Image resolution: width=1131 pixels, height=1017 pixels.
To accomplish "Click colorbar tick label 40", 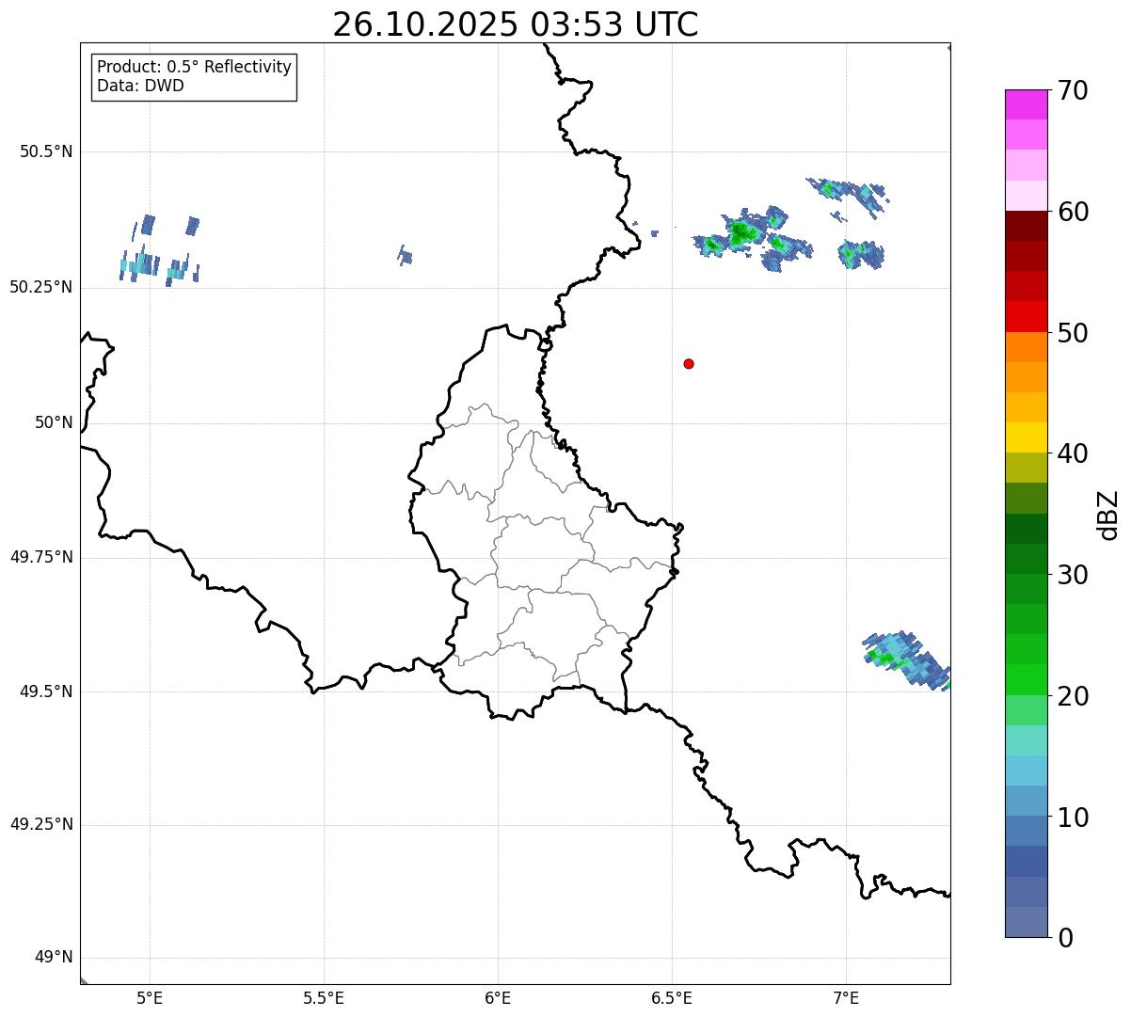I will tap(1073, 453).
